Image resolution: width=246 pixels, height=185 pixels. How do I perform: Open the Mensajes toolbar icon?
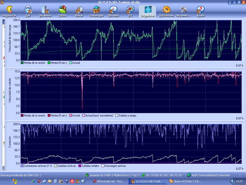113,9
